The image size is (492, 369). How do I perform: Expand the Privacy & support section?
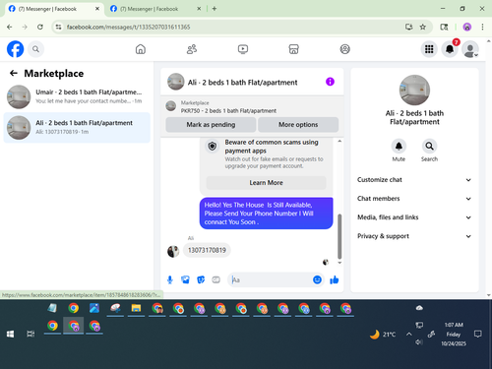point(414,236)
